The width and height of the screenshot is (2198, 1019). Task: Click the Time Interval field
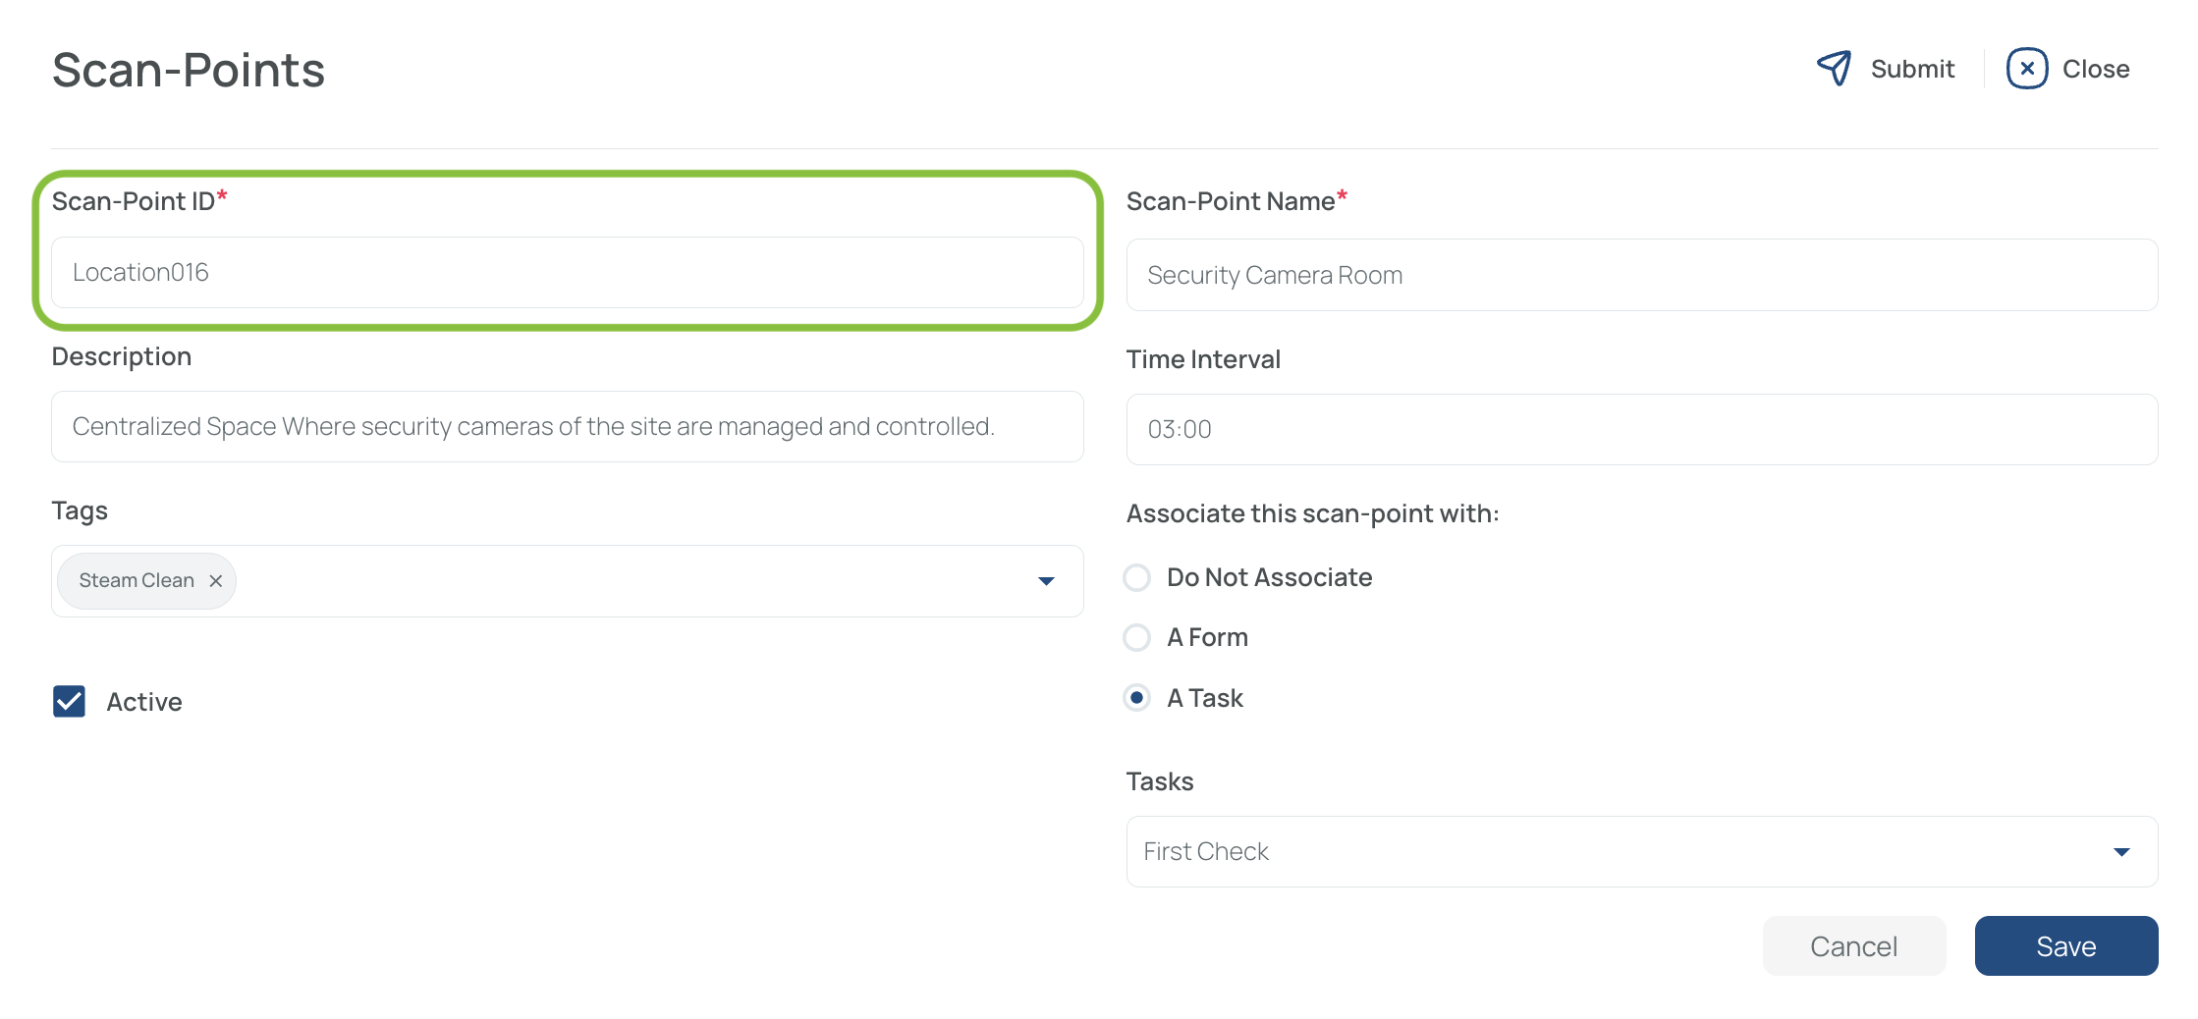tap(1642, 430)
